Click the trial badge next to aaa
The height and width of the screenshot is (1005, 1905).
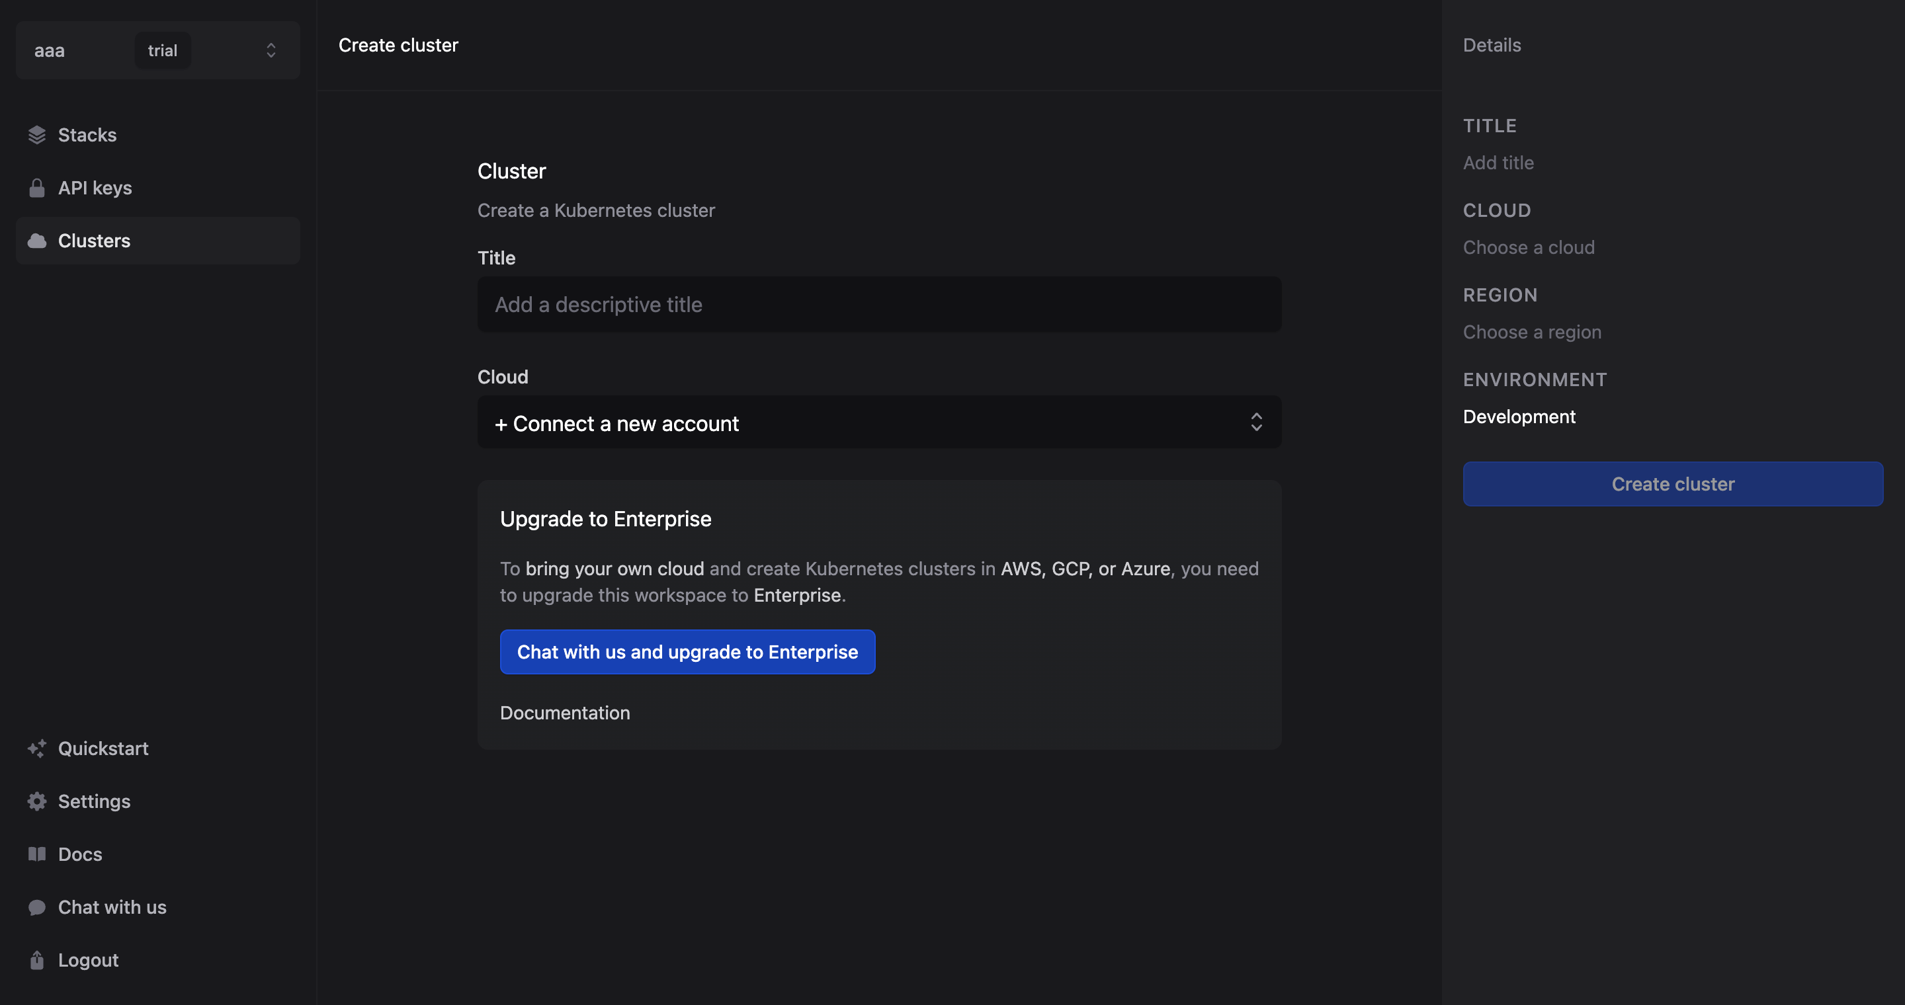tap(162, 50)
